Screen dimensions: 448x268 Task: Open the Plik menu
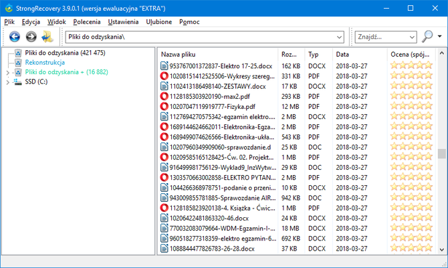tap(9, 22)
